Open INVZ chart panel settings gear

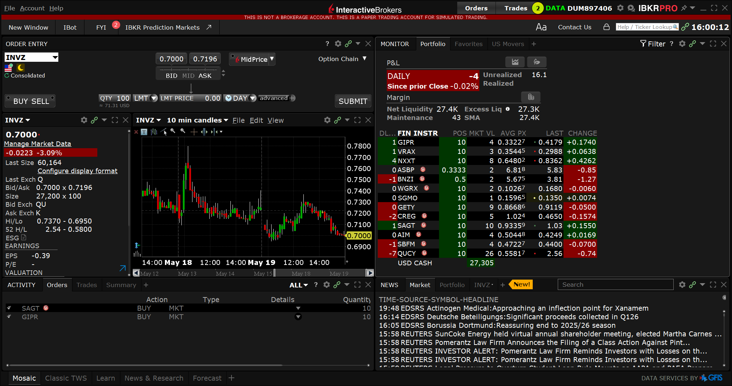pyautogui.click(x=327, y=120)
